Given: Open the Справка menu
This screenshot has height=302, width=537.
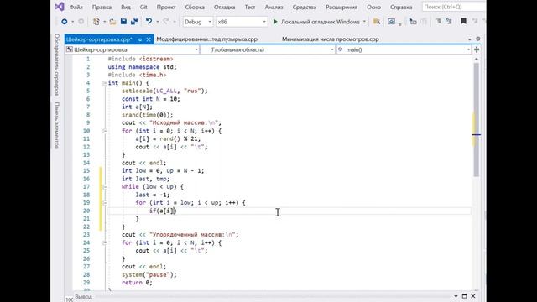Looking at the screenshot, I should [401, 7].
